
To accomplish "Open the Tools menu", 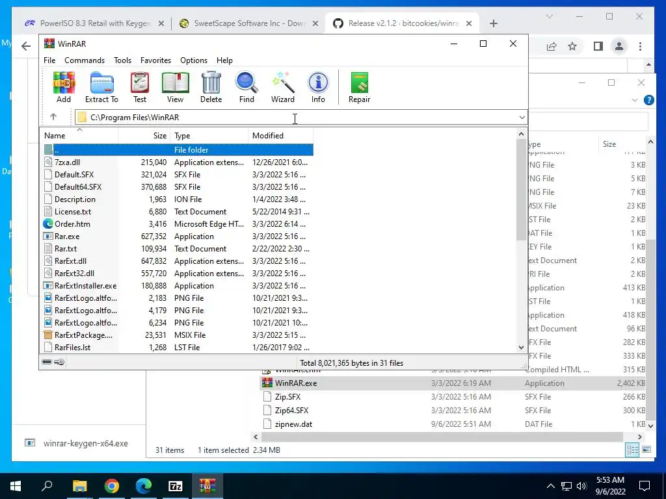I will click(122, 60).
